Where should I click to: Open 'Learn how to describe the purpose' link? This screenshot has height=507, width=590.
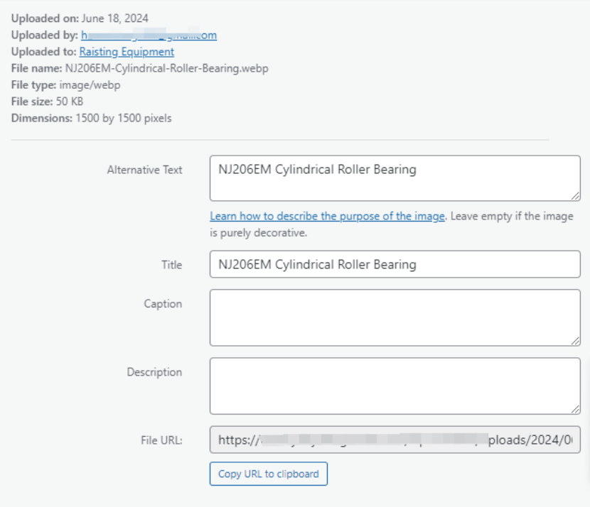coord(327,217)
